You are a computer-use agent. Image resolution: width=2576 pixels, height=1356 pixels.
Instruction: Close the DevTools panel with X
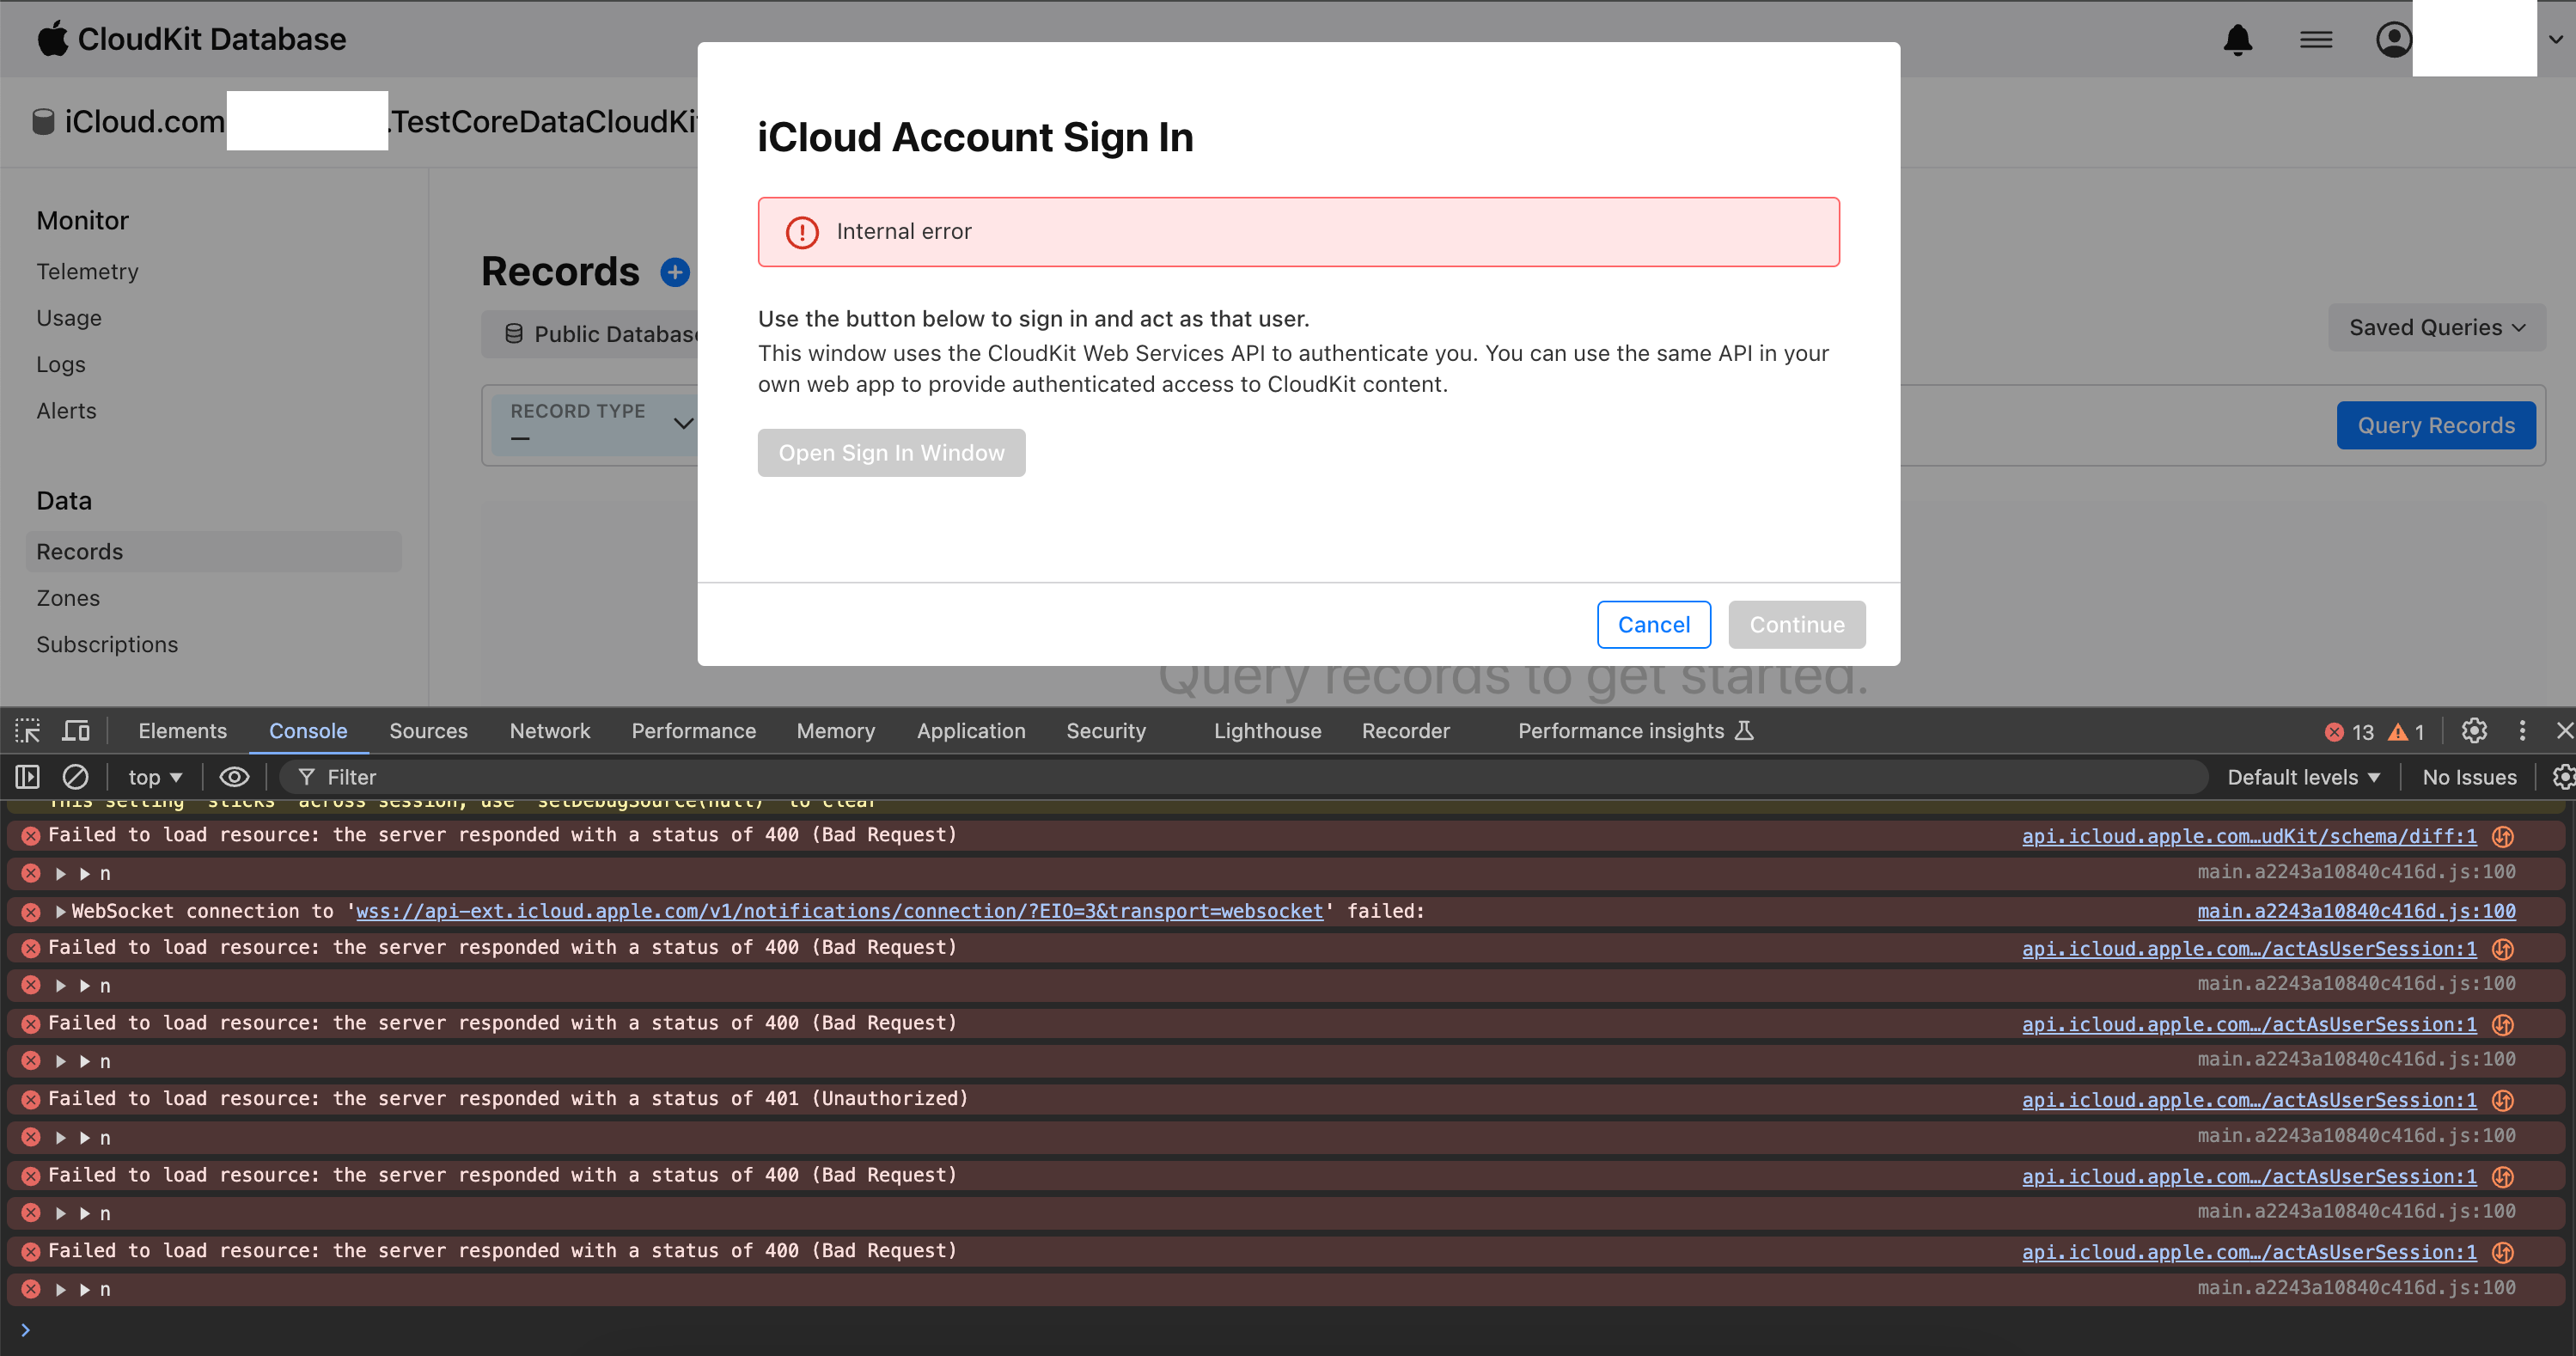[2563, 731]
